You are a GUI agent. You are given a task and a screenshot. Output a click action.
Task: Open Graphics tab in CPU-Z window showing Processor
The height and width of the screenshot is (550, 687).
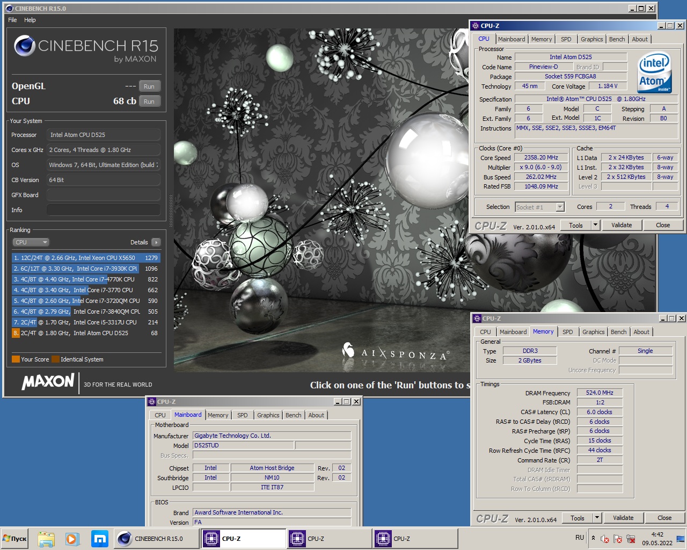pos(592,39)
